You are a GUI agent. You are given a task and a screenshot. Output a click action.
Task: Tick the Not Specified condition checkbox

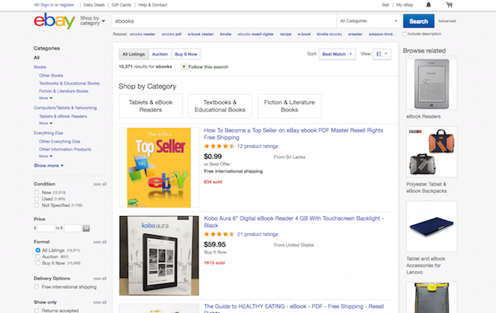click(37, 205)
